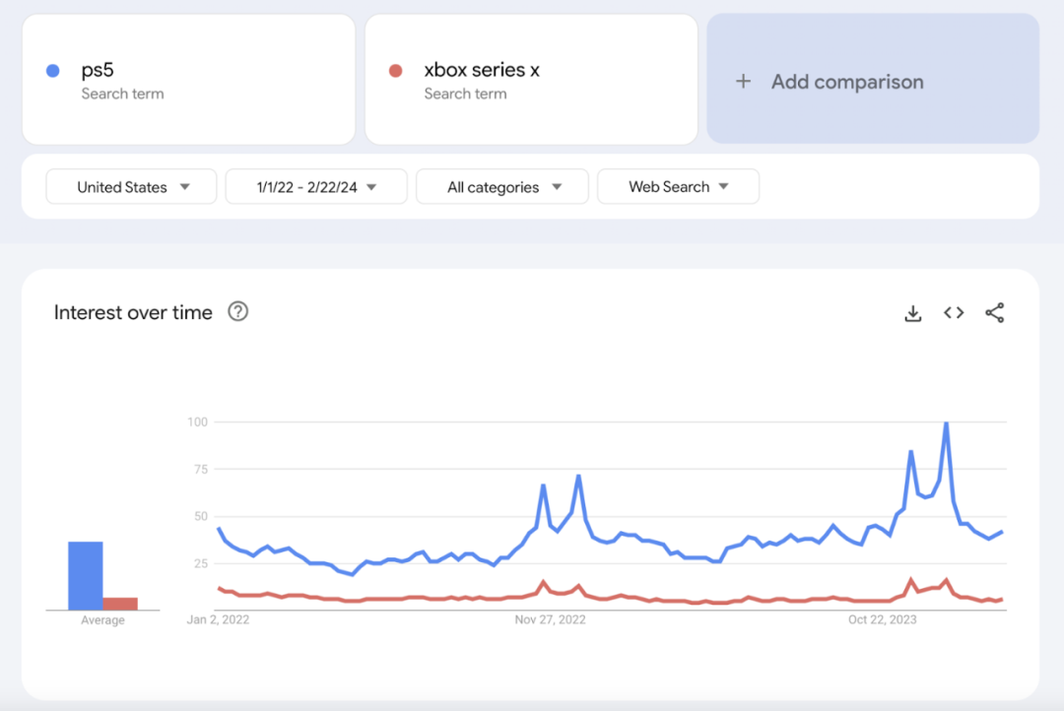Open the United States region dropdown
The height and width of the screenshot is (711, 1064).
pyautogui.click(x=130, y=186)
